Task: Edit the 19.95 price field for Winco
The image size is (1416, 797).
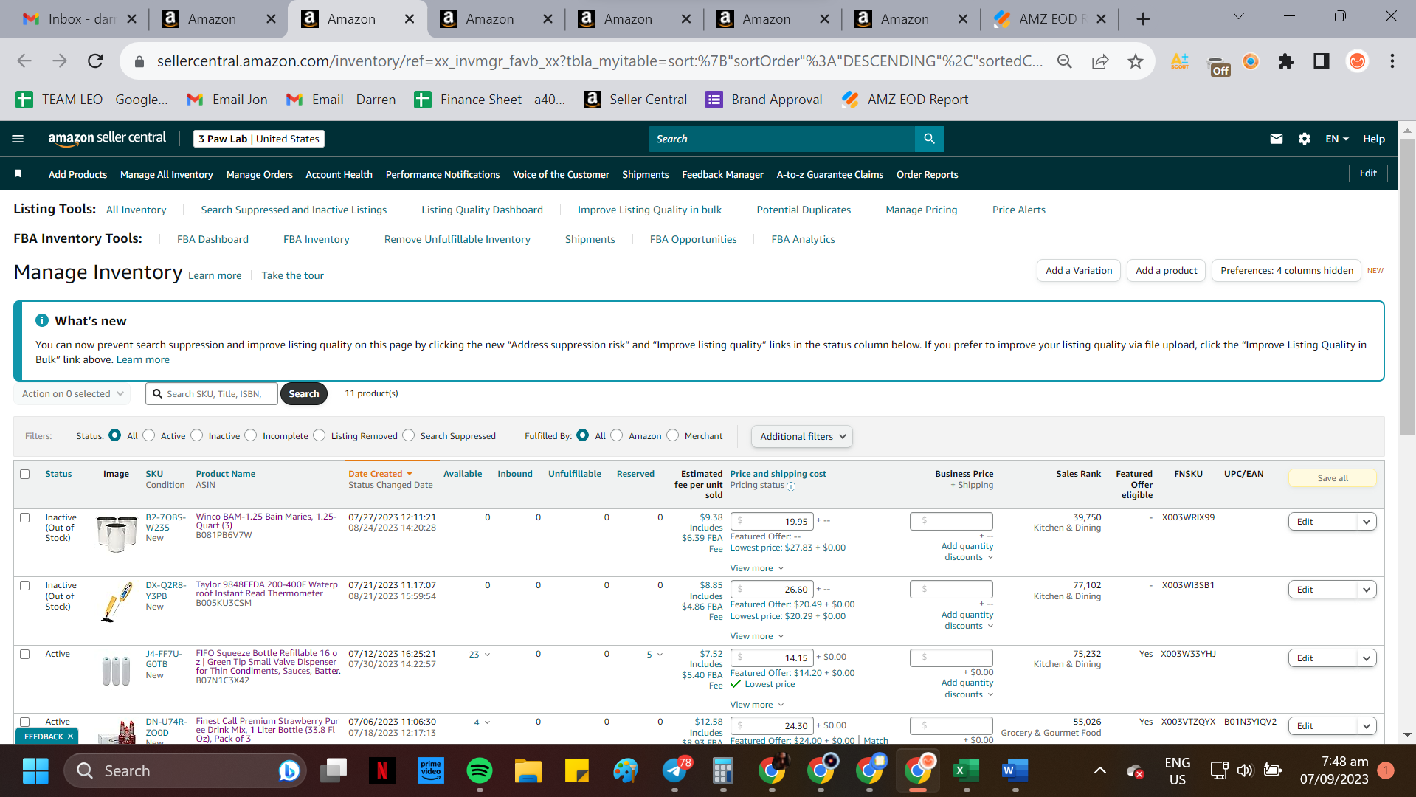Action: coord(772,522)
